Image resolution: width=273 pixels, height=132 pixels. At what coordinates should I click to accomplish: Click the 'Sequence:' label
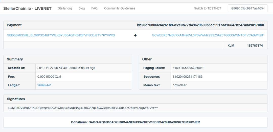tap(152, 77)
